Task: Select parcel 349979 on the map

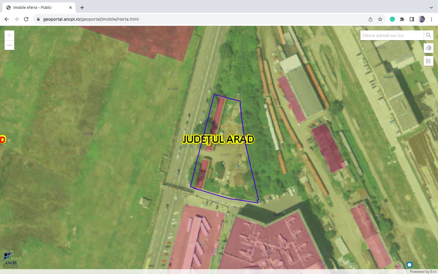Action: (x=231, y=164)
